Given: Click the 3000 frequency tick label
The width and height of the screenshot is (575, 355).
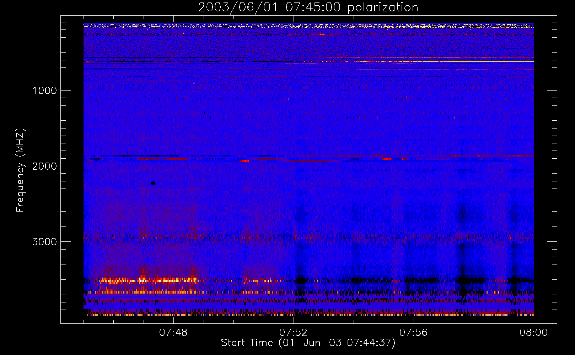Looking at the screenshot, I should click(x=45, y=242).
